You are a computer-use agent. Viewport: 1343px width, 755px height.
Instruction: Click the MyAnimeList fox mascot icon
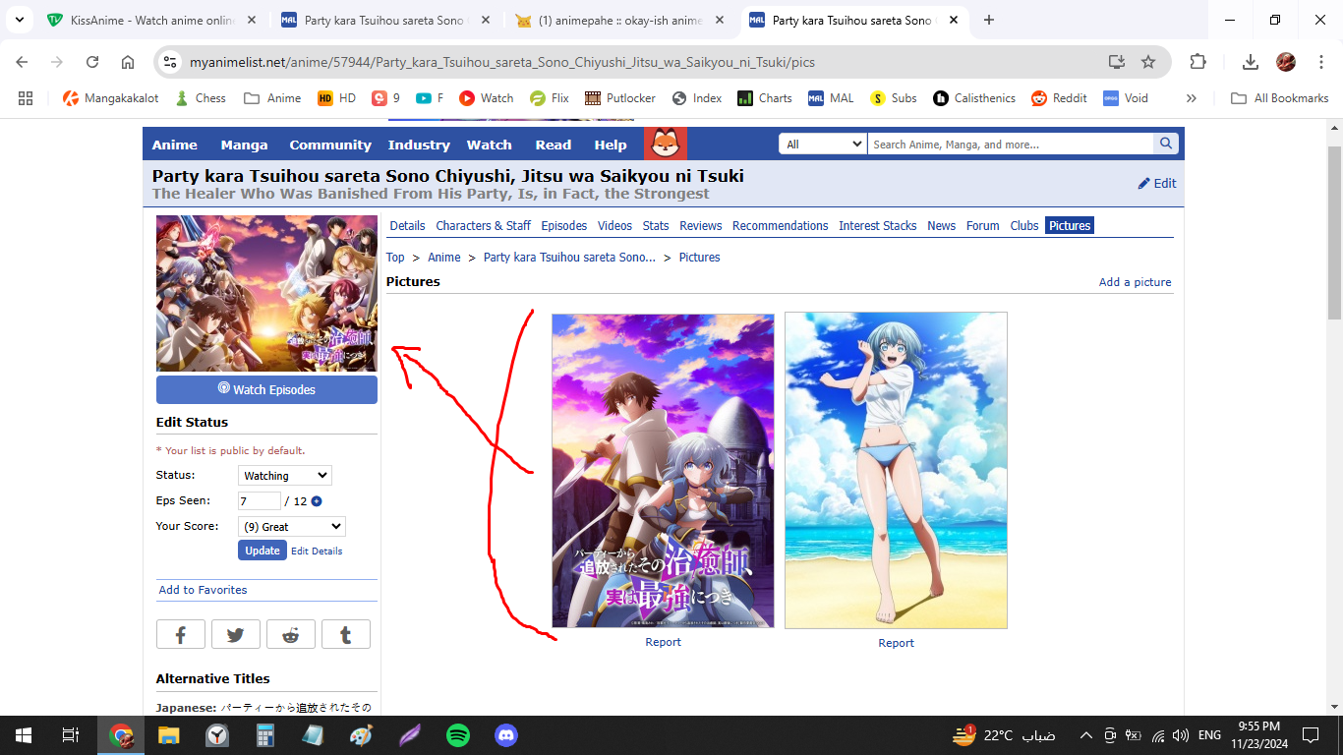tap(666, 144)
